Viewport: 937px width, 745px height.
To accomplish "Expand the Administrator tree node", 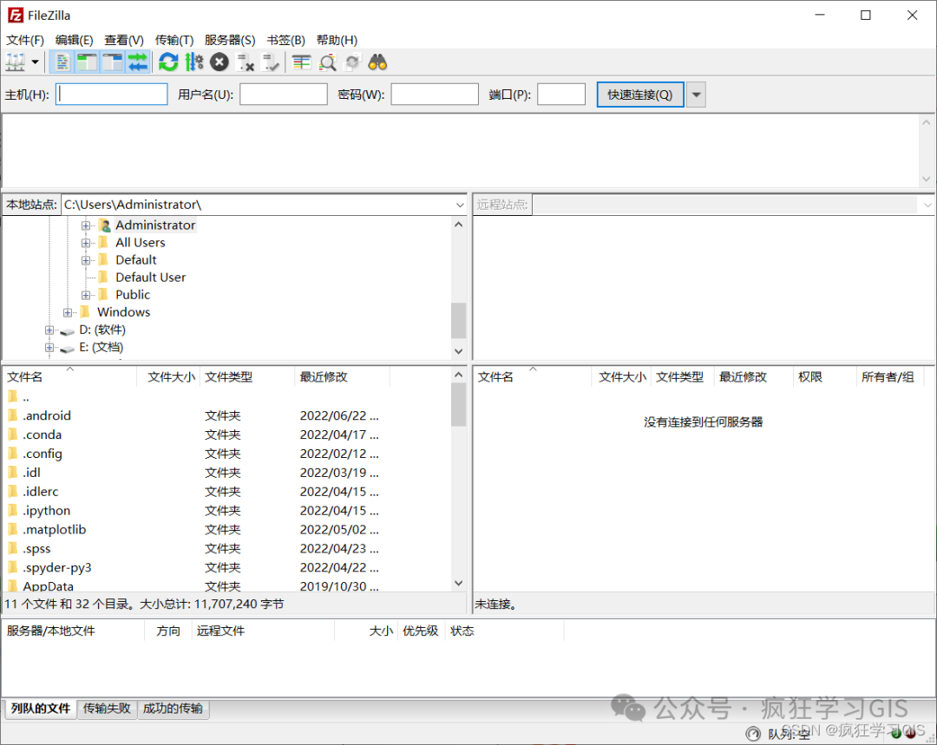I will click(86, 225).
